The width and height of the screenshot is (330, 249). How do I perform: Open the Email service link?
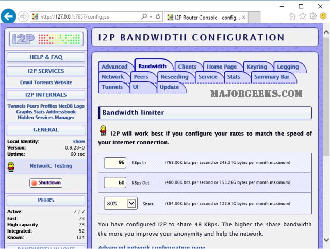pyautogui.click(x=26, y=82)
